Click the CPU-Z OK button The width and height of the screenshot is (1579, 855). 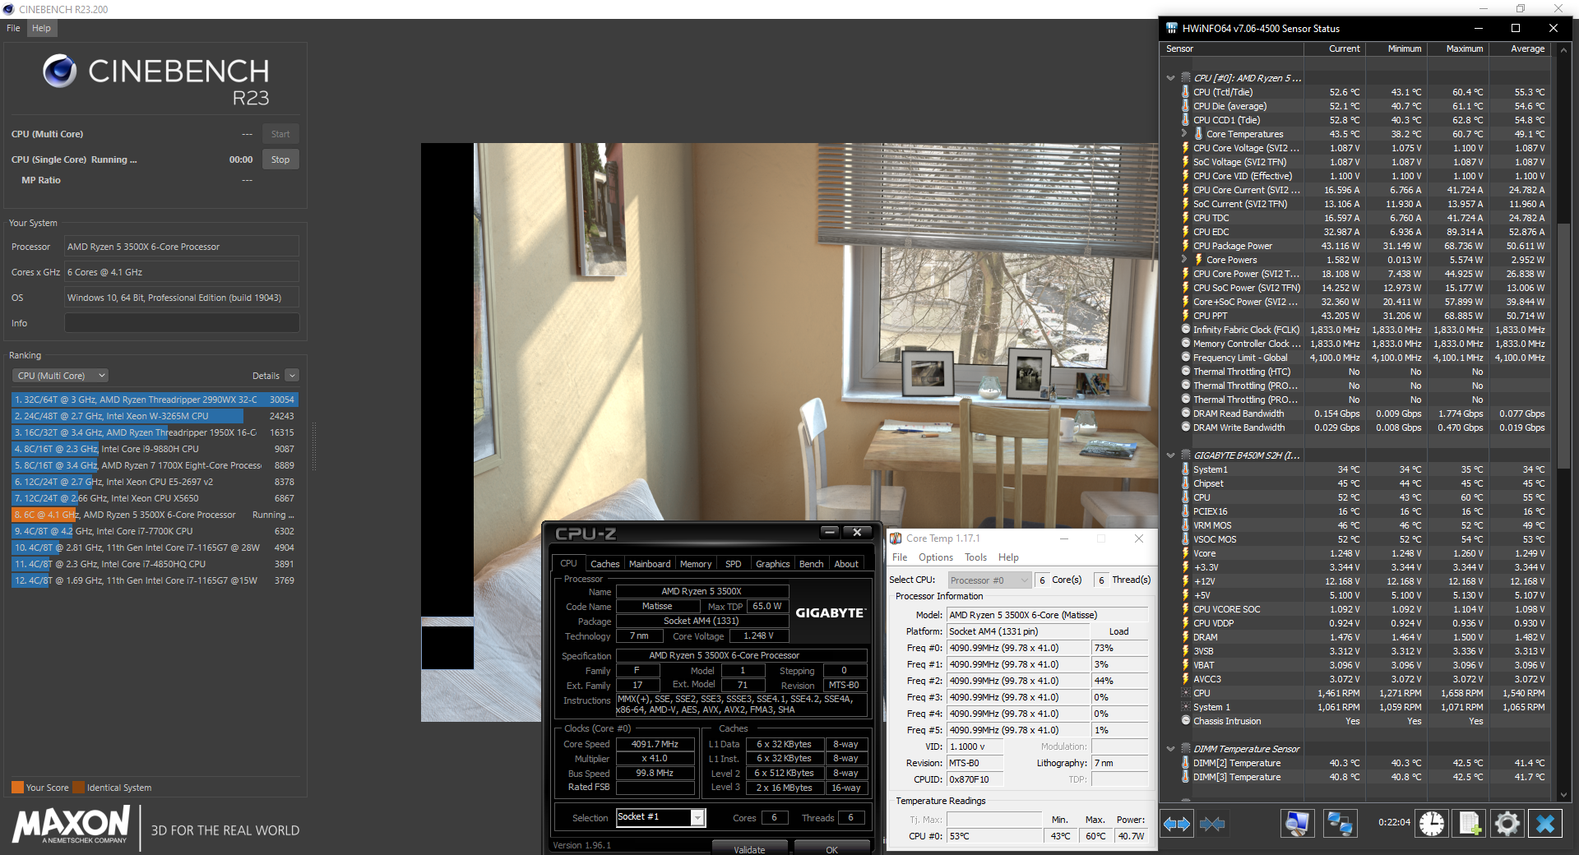(831, 849)
